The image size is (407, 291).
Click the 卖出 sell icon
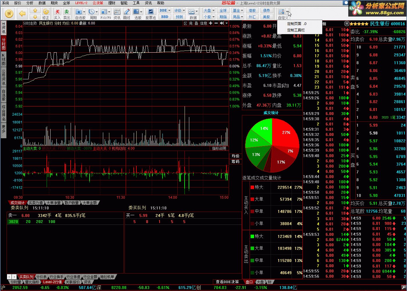[67, 12]
